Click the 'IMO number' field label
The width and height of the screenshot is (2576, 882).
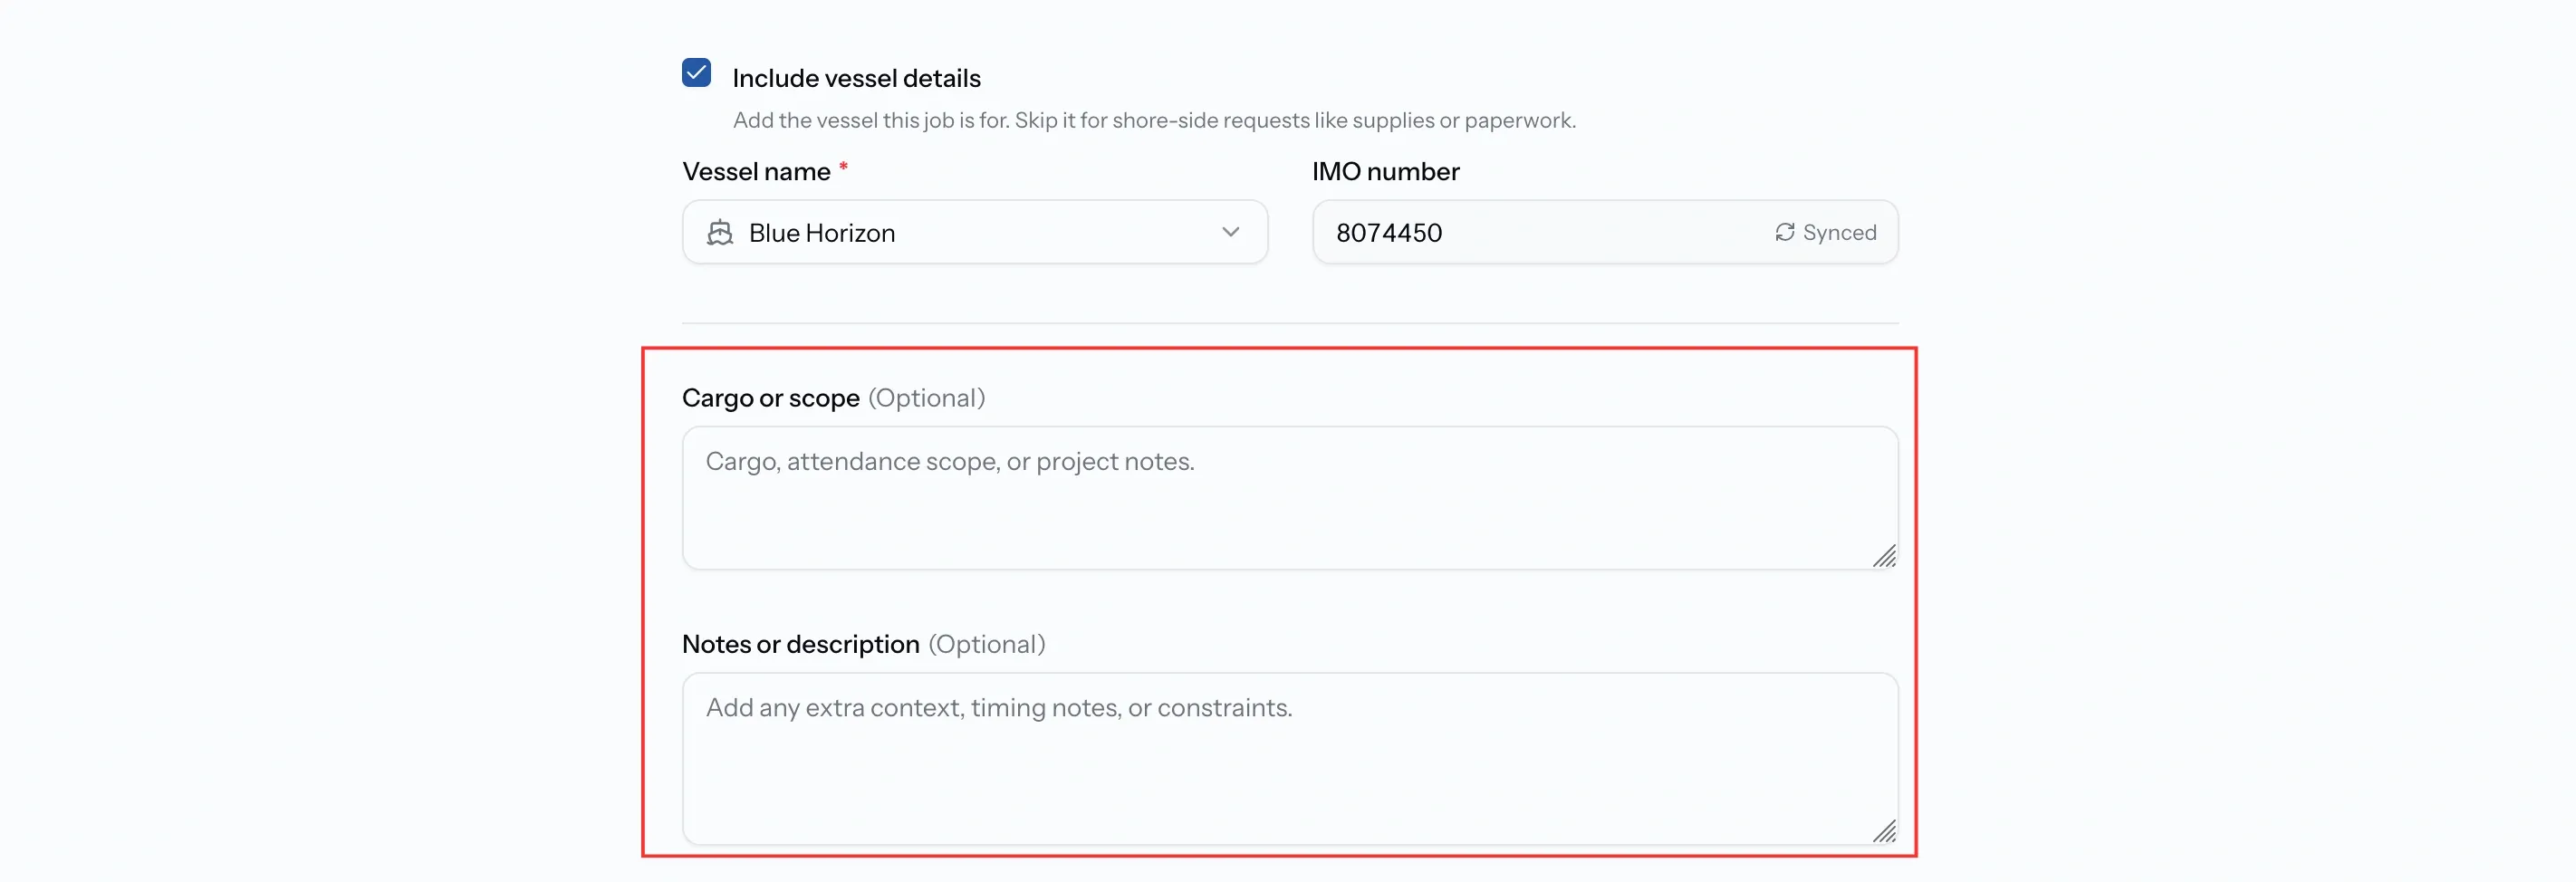click(1385, 171)
